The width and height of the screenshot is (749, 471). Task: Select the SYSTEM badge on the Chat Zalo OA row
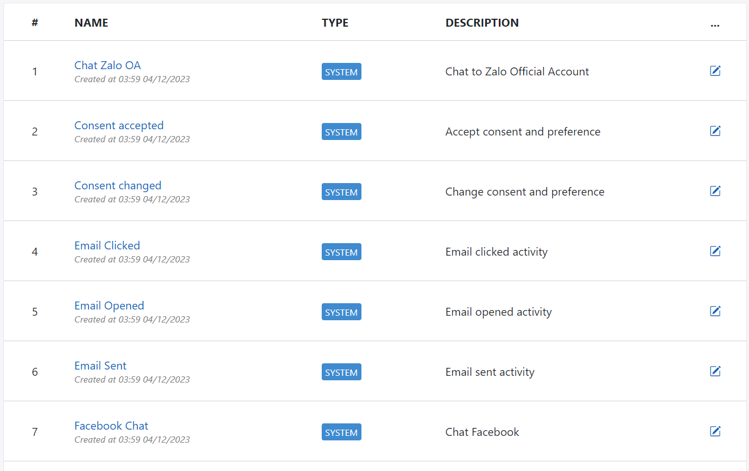(341, 71)
